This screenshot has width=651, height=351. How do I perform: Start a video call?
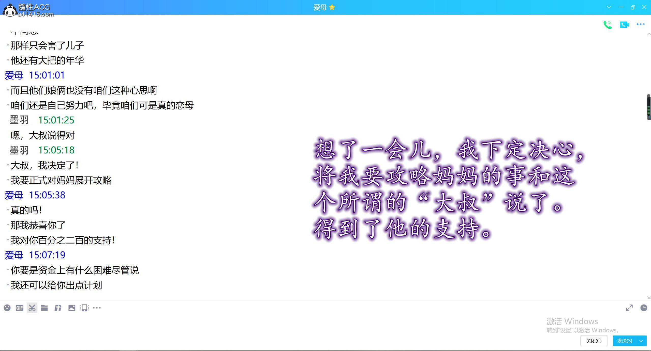click(624, 25)
